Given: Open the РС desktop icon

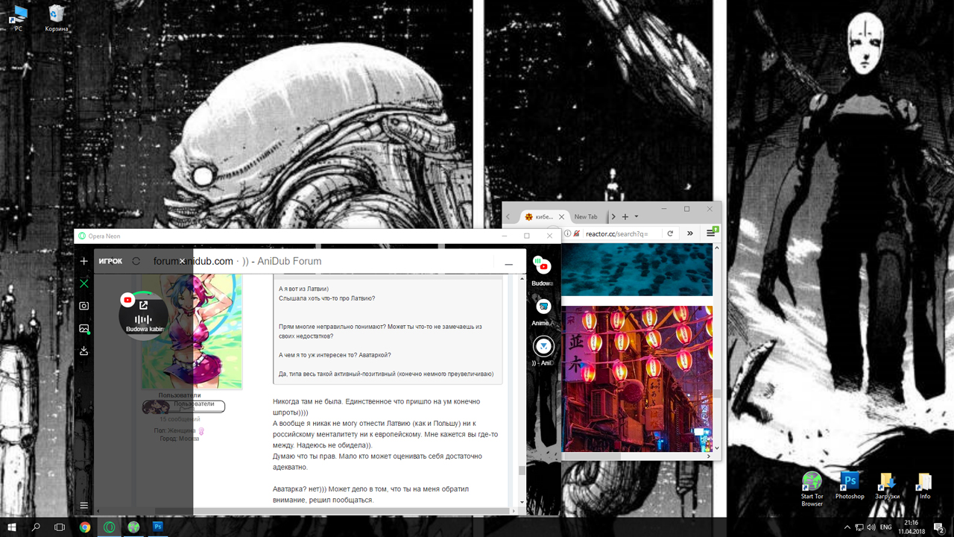Looking at the screenshot, I should point(18,18).
